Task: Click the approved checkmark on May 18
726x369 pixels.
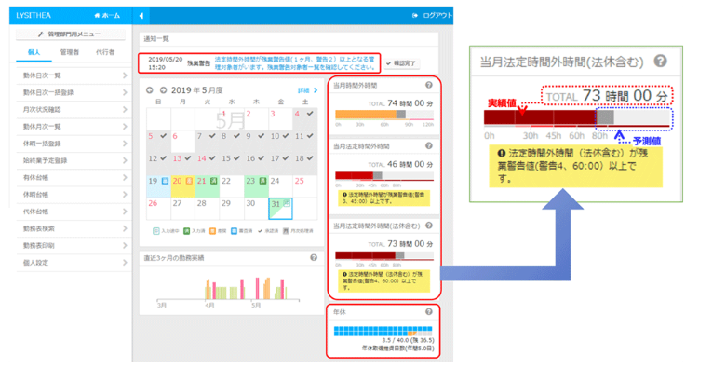Action: [x=310, y=158]
